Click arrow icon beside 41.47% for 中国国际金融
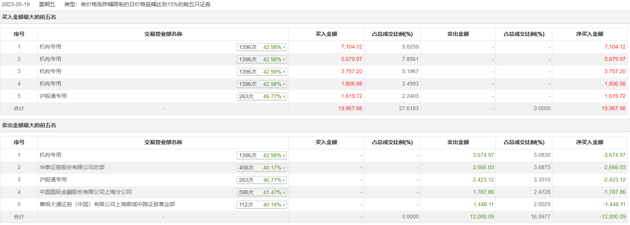The width and height of the screenshot is (630, 225). (x=284, y=192)
